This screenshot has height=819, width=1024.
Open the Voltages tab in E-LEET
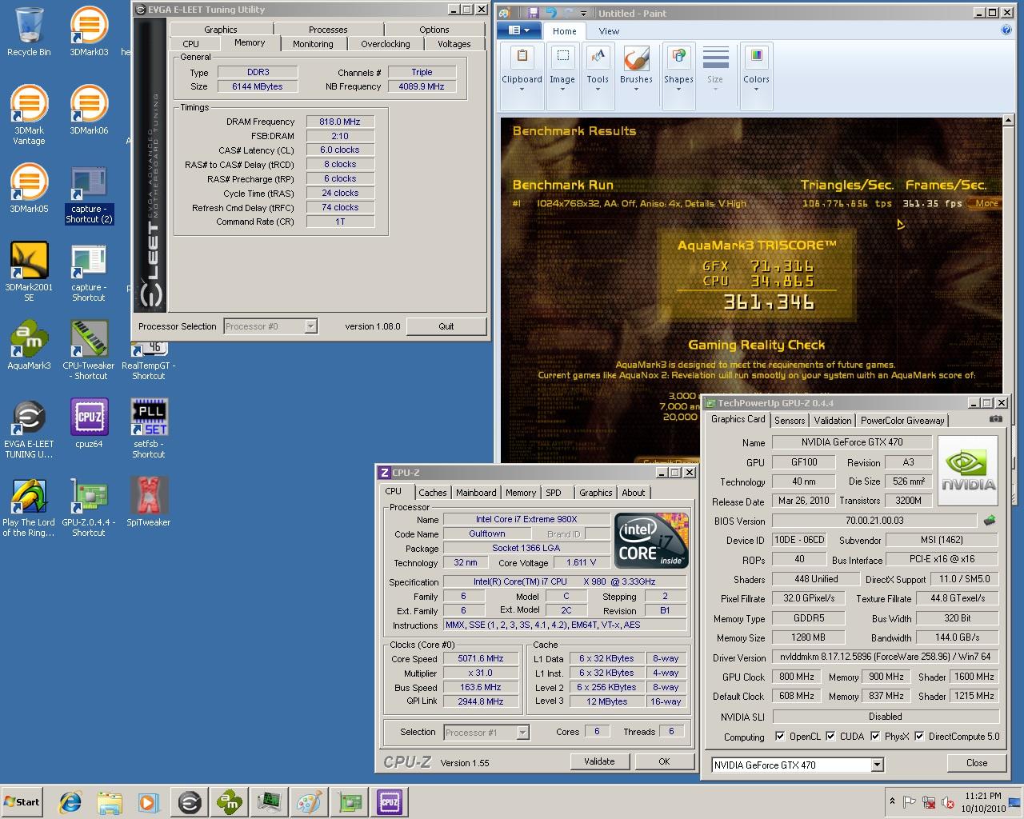pos(454,44)
